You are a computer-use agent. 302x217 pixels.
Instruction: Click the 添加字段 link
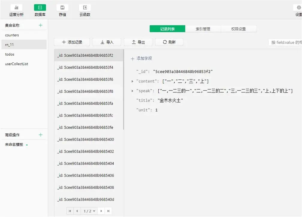point(144,58)
